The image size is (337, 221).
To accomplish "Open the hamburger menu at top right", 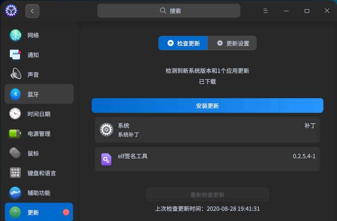I will click(265, 11).
